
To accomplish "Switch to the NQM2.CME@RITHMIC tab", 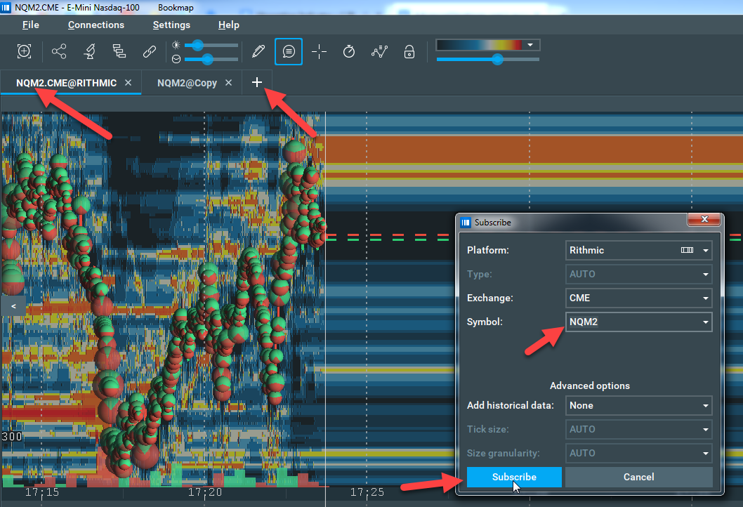I will click(x=66, y=83).
